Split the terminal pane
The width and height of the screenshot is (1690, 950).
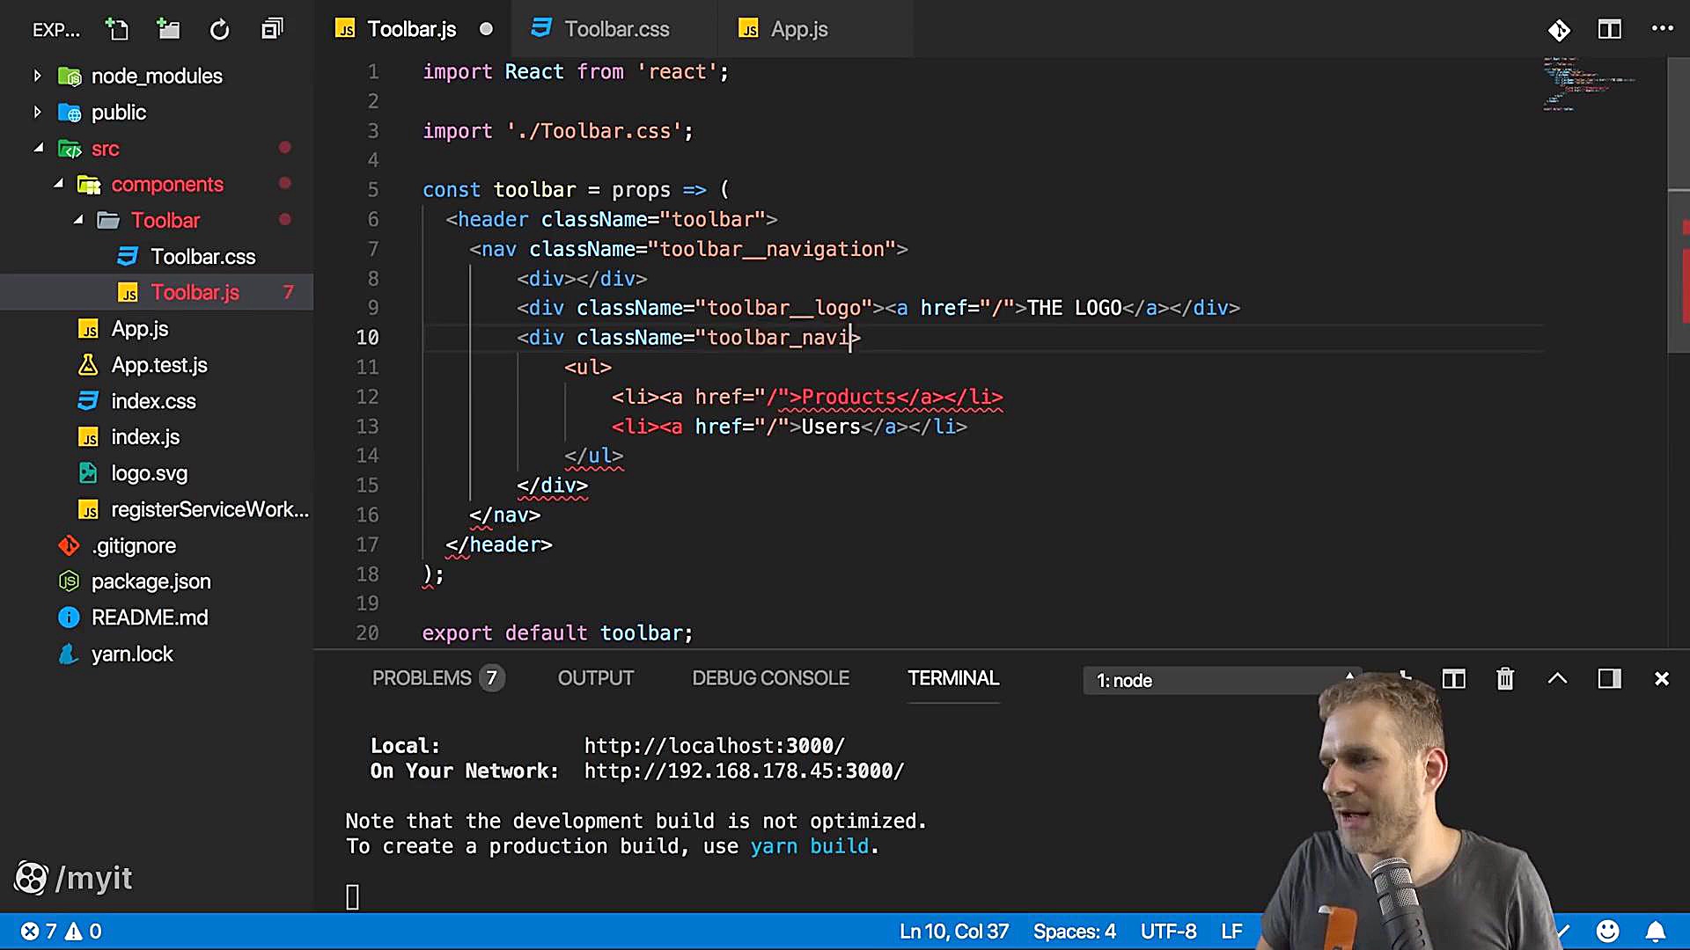pyautogui.click(x=1453, y=678)
